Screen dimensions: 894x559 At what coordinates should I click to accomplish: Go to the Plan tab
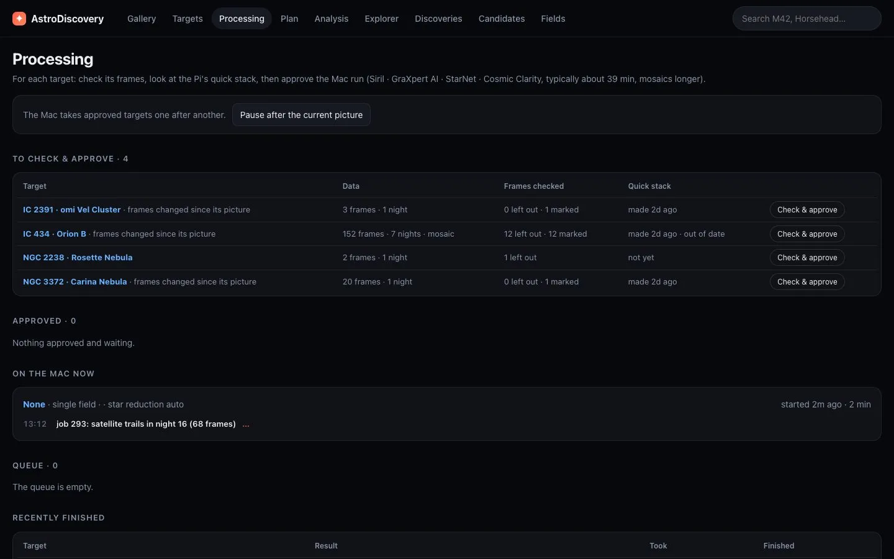tap(289, 19)
